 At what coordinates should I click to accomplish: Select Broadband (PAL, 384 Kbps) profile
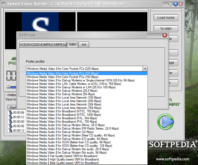87,118
